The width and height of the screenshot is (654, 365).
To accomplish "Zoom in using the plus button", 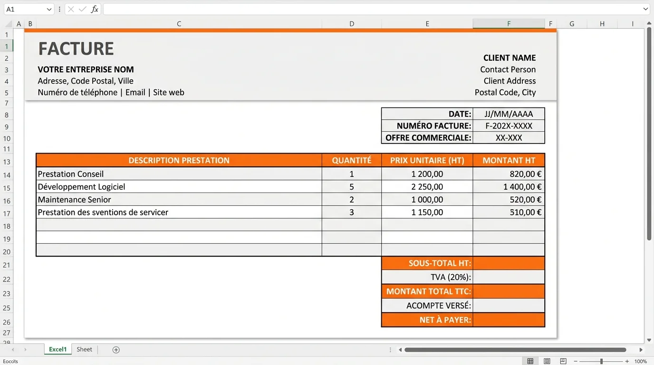I will click(x=627, y=361).
